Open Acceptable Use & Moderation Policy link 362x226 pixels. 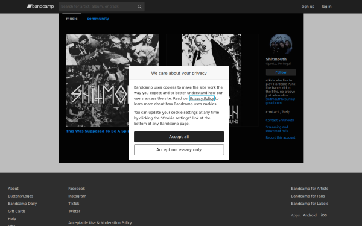click(x=100, y=223)
